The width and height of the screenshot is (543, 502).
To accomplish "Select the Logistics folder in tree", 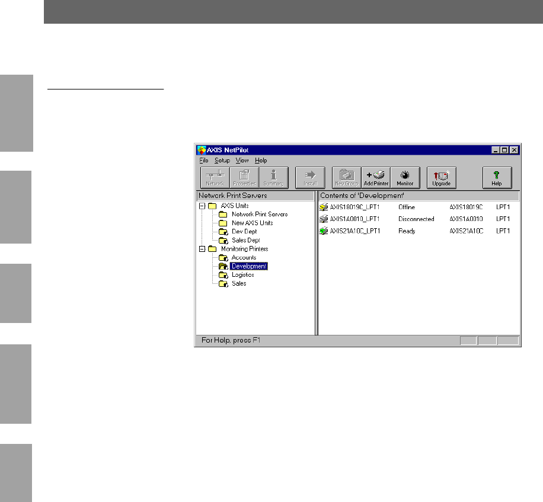I will tap(242, 275).
